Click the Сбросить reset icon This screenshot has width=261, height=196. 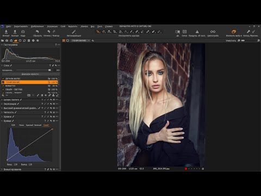(x=37, y=32)
